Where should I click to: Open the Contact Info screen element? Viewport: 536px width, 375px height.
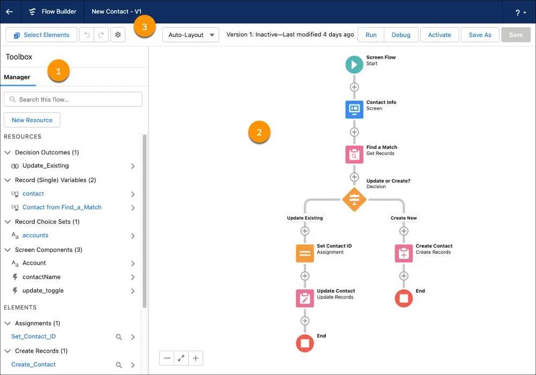(x=354, y=109)
